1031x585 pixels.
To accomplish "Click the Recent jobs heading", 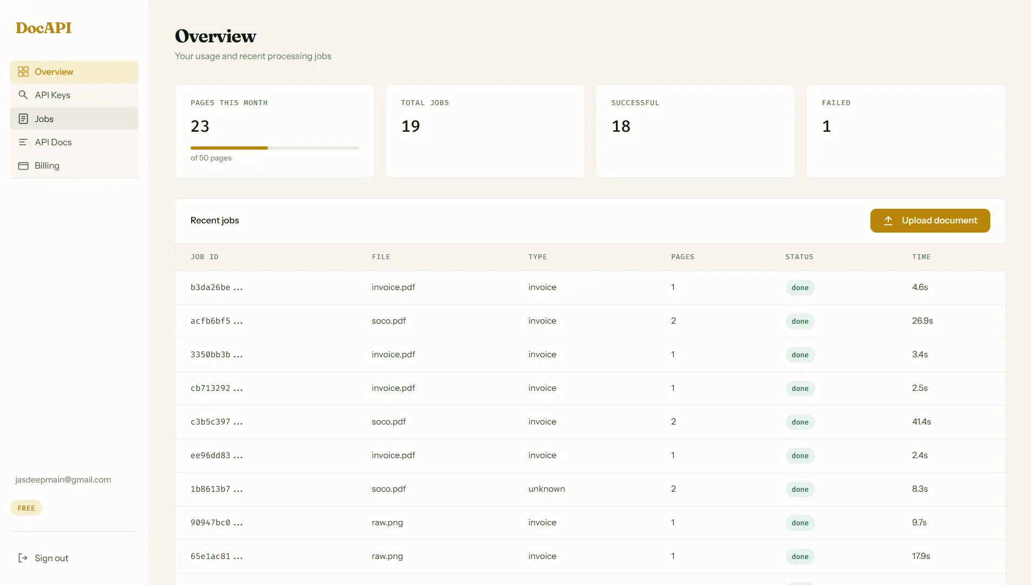I will 215,221.
